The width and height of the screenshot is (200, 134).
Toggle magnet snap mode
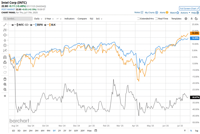[5, 57]
